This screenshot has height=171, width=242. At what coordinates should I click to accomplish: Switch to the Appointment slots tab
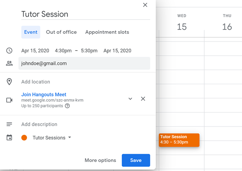[x=107, y=32]
